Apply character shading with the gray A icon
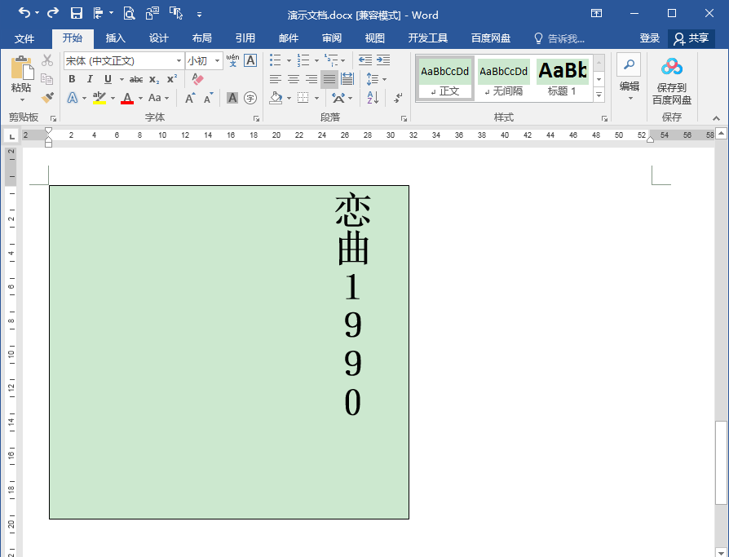 (x=232, y=98)
